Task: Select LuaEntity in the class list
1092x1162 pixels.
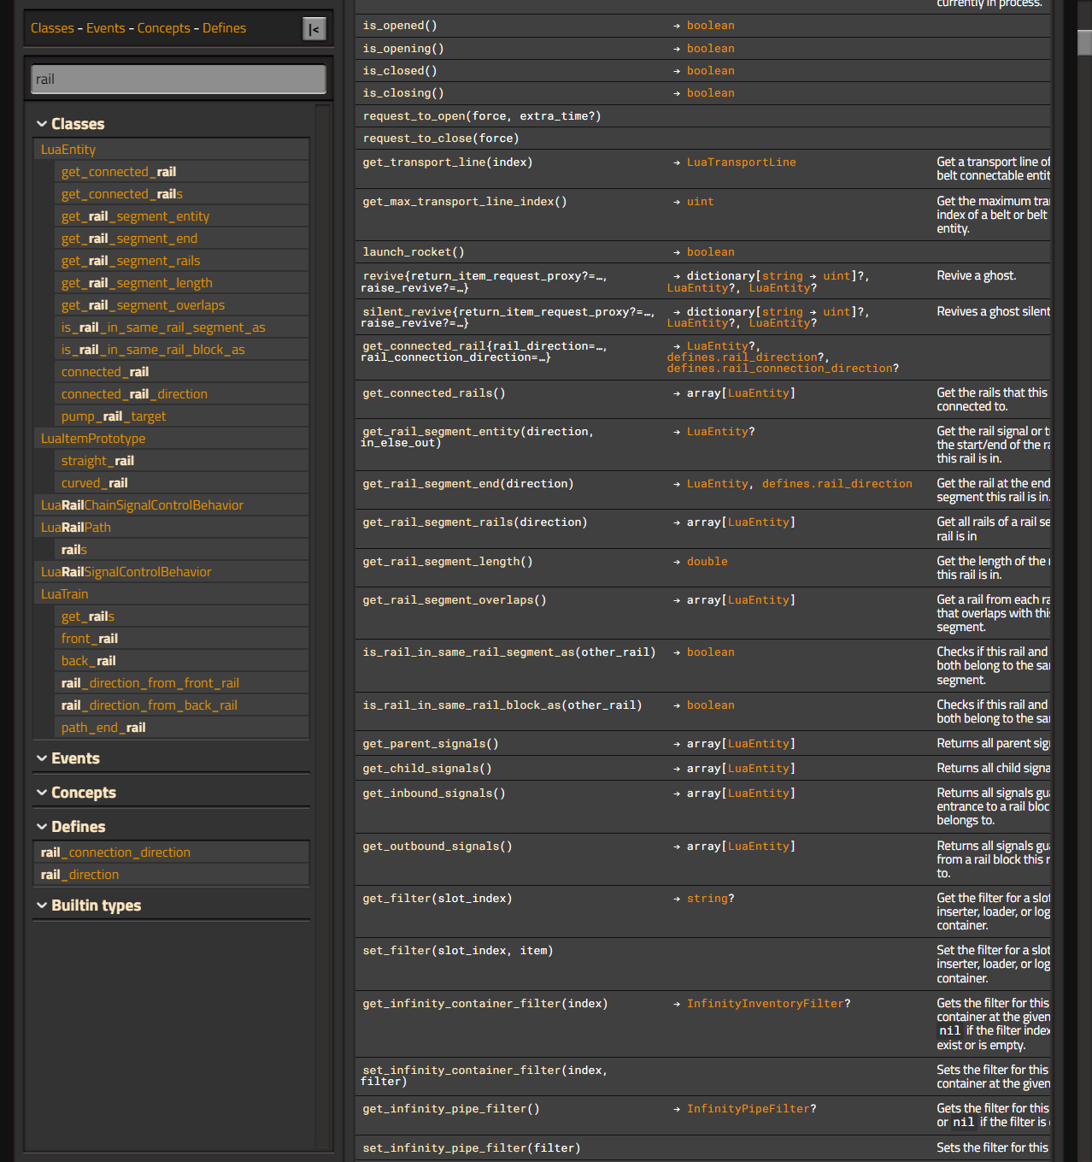Action: pos(68,150)
